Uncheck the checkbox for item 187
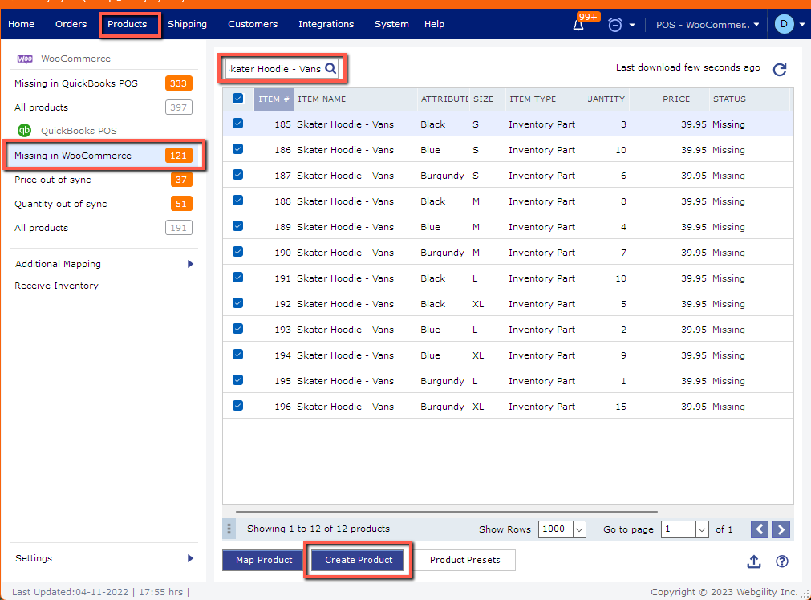Screen dimensions: 811x600 pos(238,174)
